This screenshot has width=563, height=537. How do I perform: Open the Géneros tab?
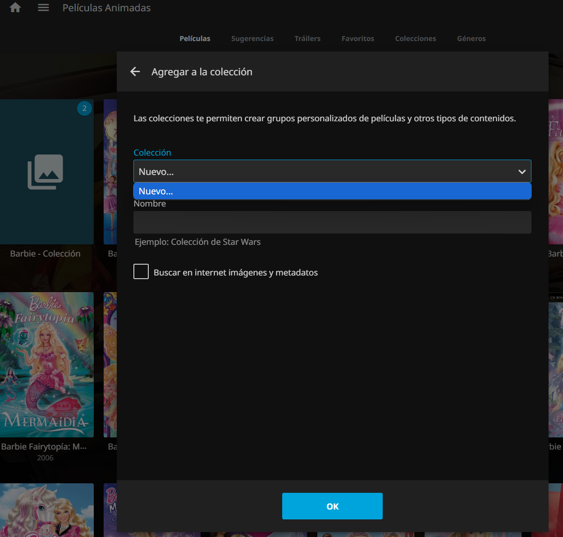[471, 39]
